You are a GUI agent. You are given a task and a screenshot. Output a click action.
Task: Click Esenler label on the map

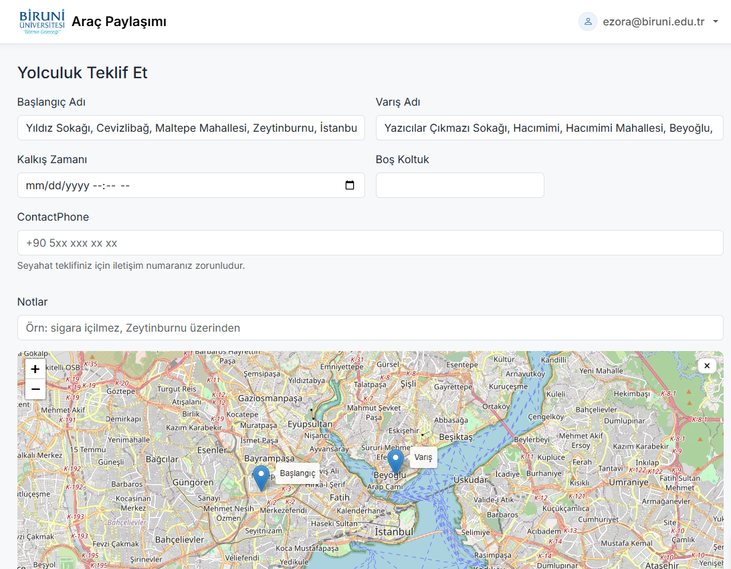(x=212, y=450)
